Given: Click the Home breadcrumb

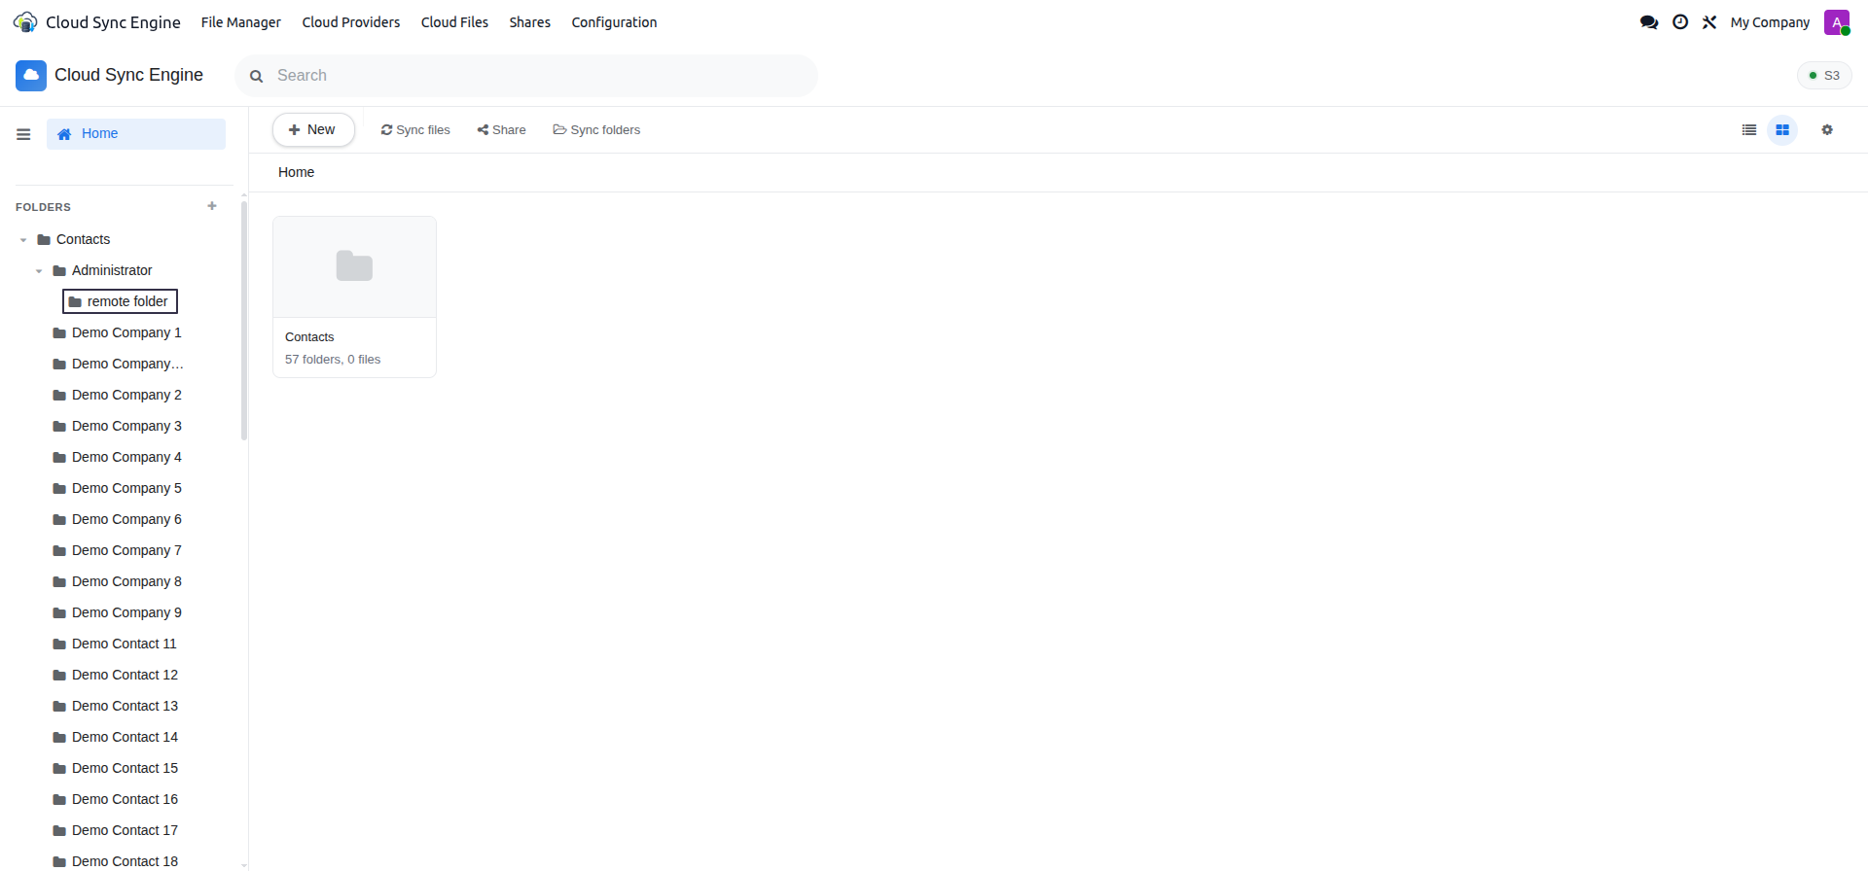Looking at the screenshot, I should click(x=296, y=172).
